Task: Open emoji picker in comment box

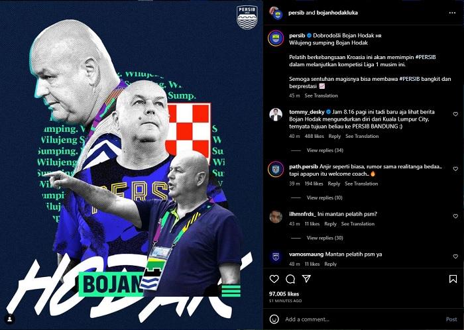Action: tap(274, 319)
